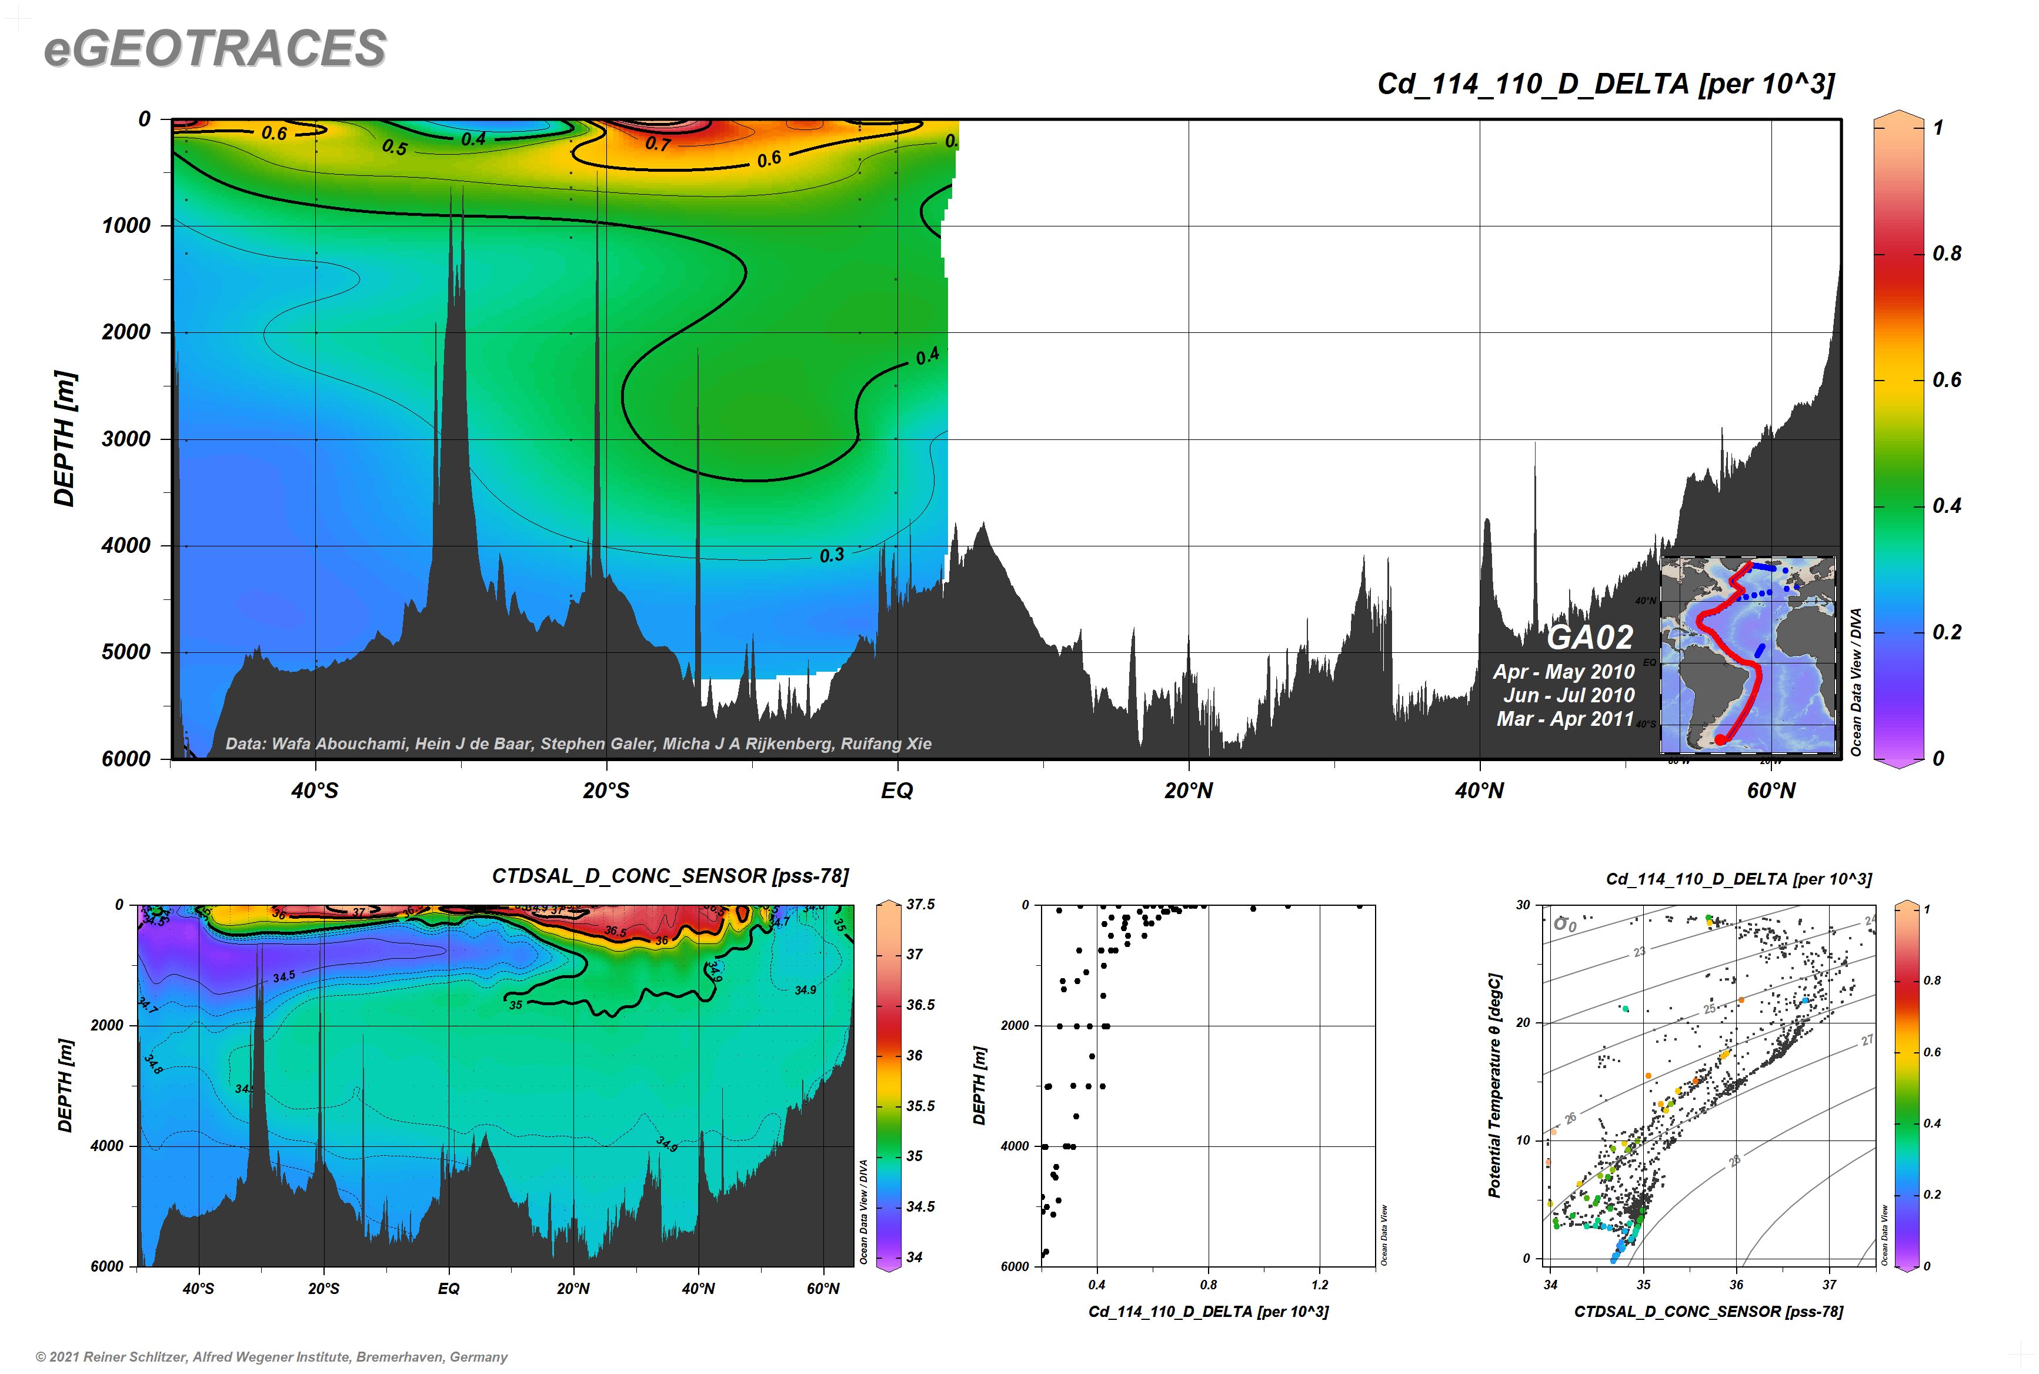Click the GA02 cruise track map inset
This screenshot has width=2039, height=1374.
[x=1747, y=655]
